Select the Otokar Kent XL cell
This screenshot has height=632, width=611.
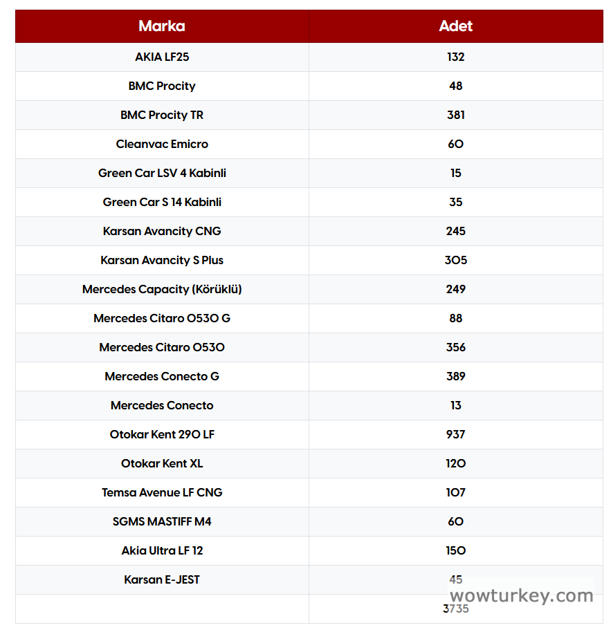click(162, 463)
